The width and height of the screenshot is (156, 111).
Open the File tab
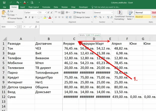(5, 7)
